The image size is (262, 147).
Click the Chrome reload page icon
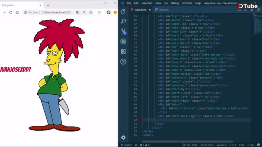[11, 12]
